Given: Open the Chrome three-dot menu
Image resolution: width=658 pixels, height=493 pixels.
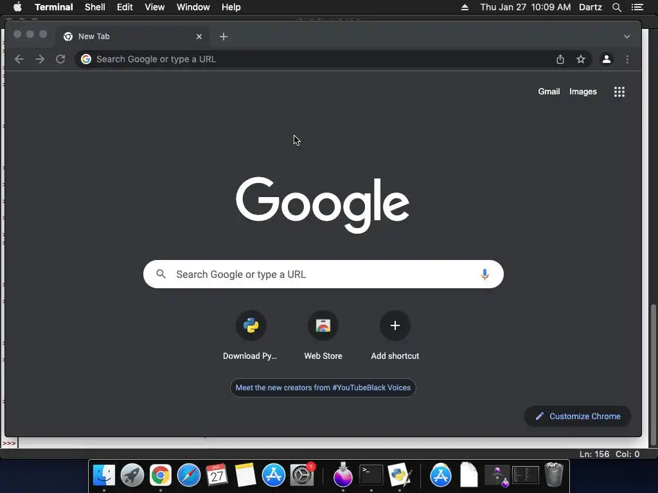Looking at the screenshot, I should pyautogui.click(x=627, y=59).
